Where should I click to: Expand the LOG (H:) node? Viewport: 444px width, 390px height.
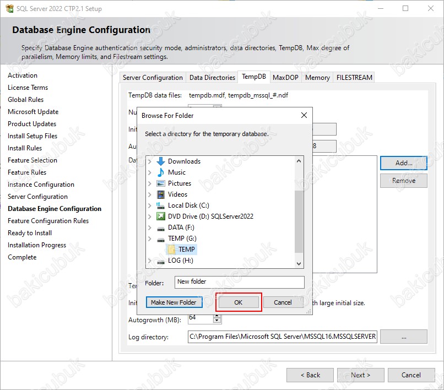tap(149, 261)
